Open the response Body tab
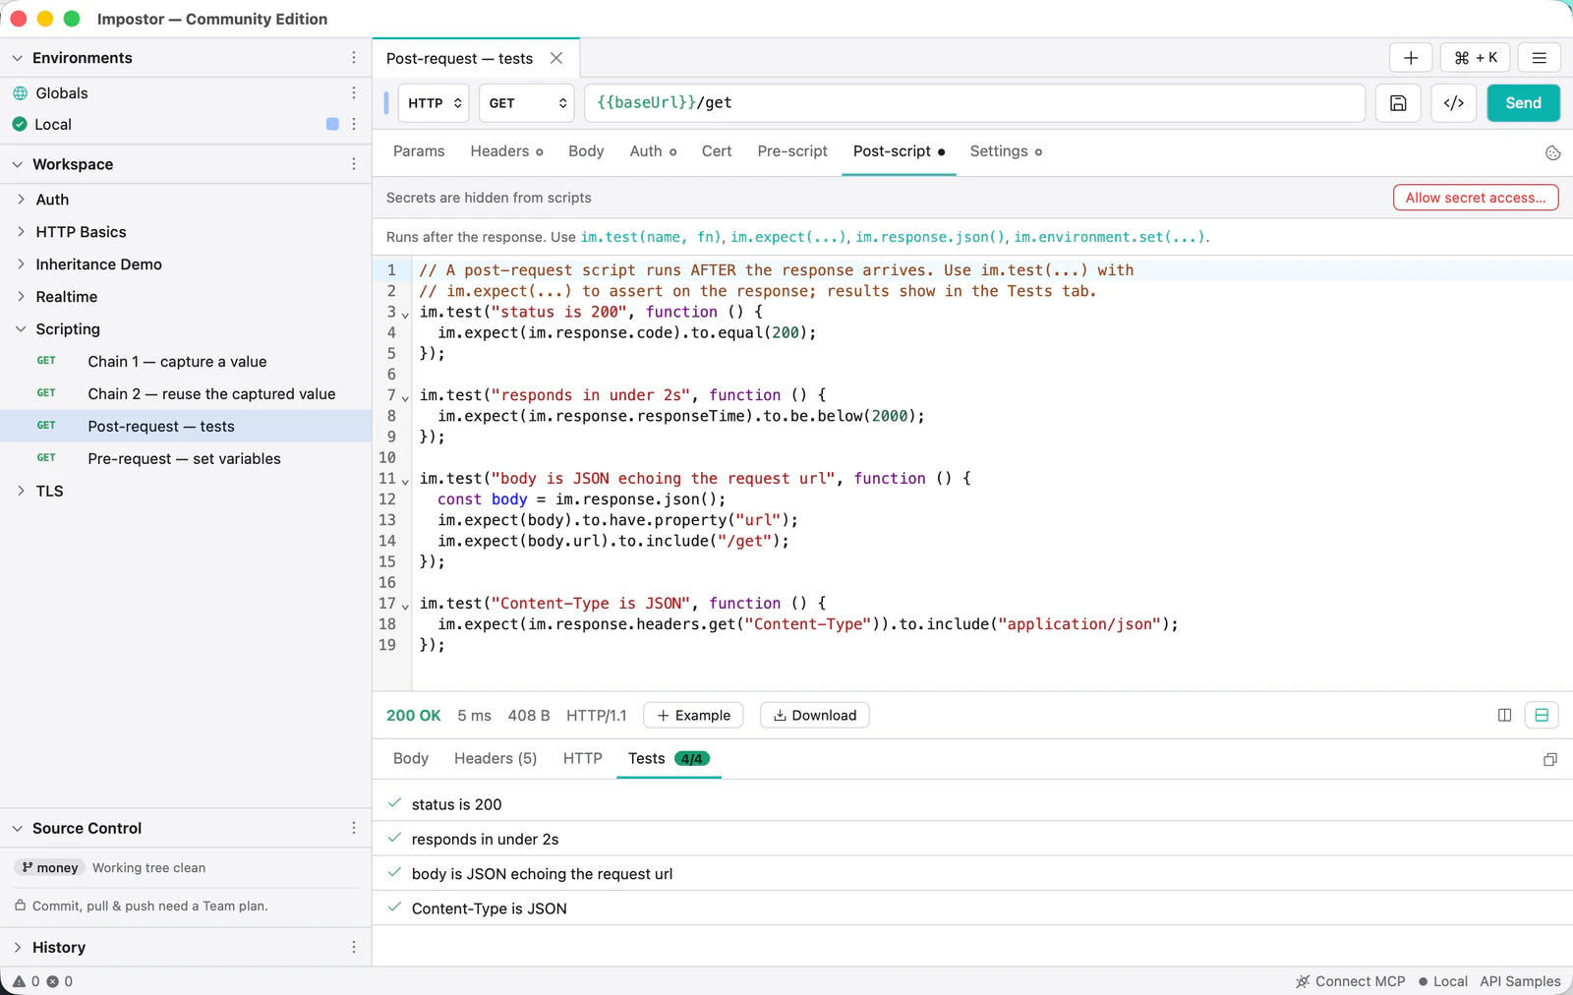 411,758
